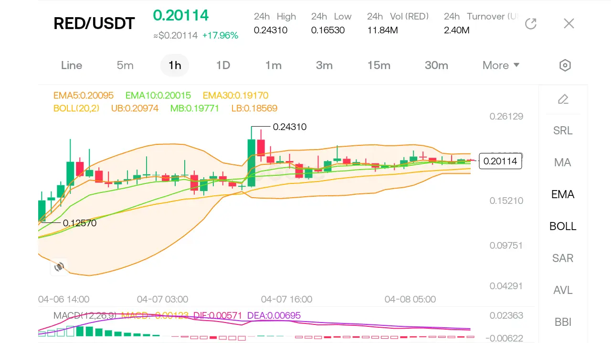Open chart settings hexagon icon

coord(565,65)
